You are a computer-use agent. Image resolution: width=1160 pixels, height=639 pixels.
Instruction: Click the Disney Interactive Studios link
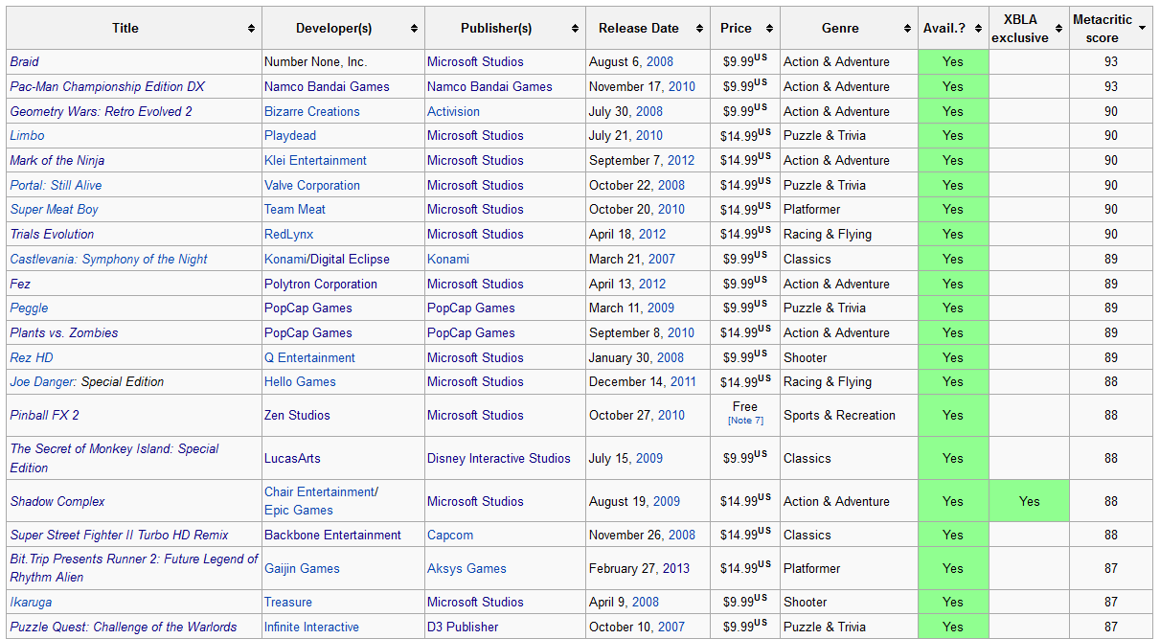[499, 459]
